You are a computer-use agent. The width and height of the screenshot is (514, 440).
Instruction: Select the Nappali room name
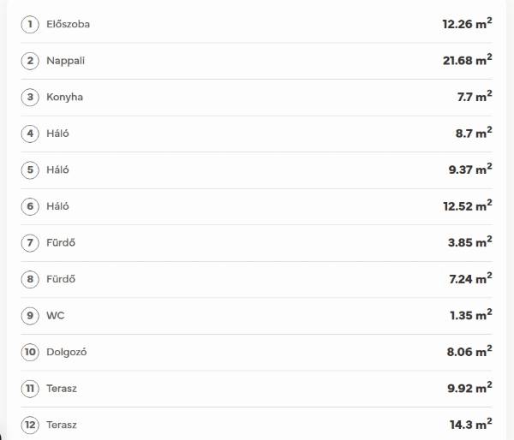pyautogui.click(x=66, y=61)
